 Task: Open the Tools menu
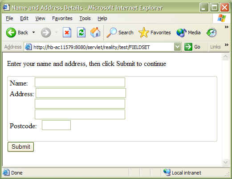[85, 18]
